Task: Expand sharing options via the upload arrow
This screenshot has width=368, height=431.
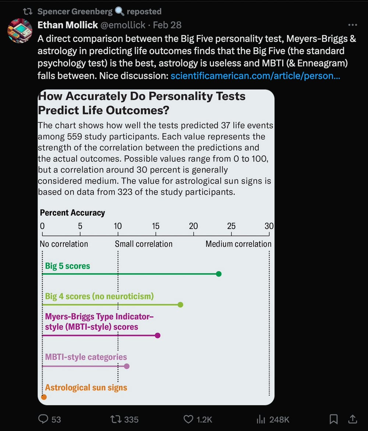Action: (x=352, y=419)
